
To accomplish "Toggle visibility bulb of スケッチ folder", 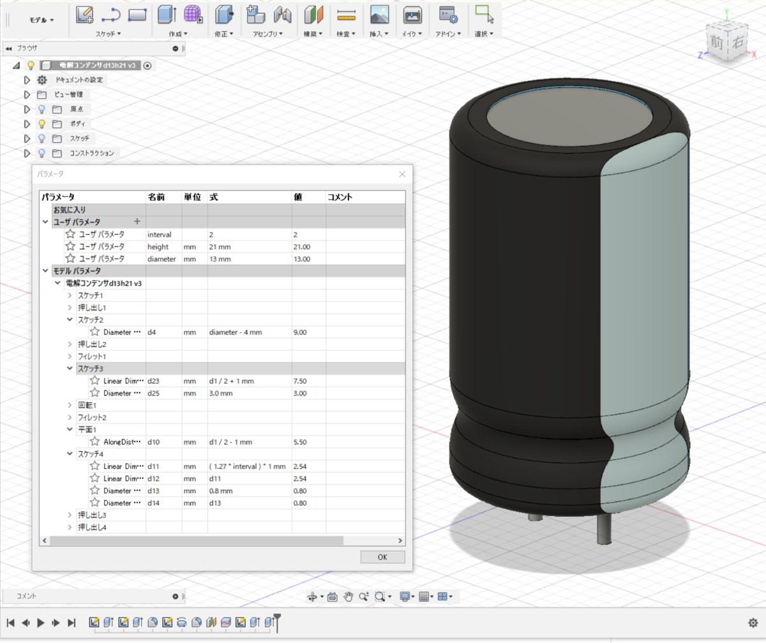I will 42,138.
